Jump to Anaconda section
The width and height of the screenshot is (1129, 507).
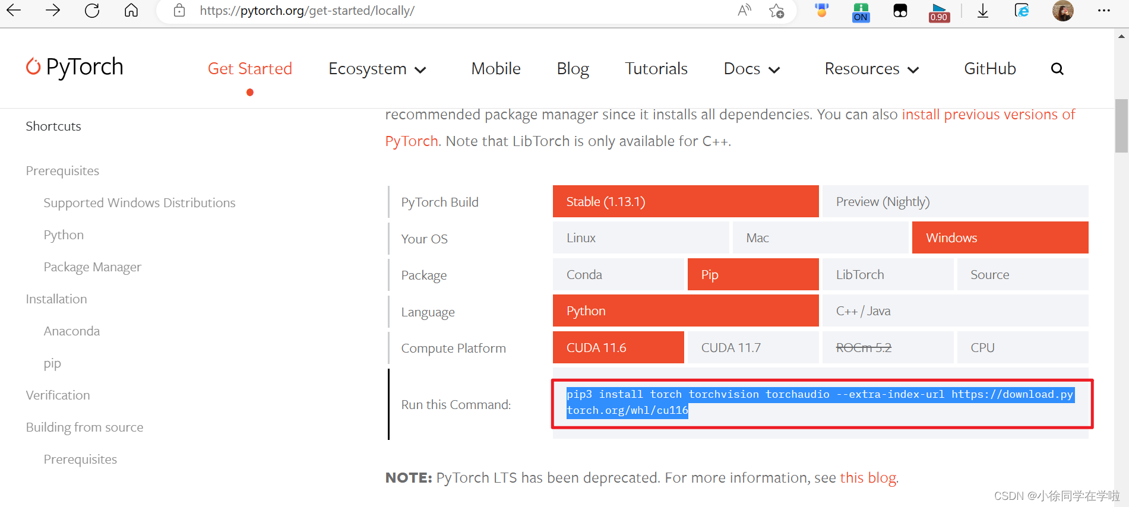click(x=71, y=331)
